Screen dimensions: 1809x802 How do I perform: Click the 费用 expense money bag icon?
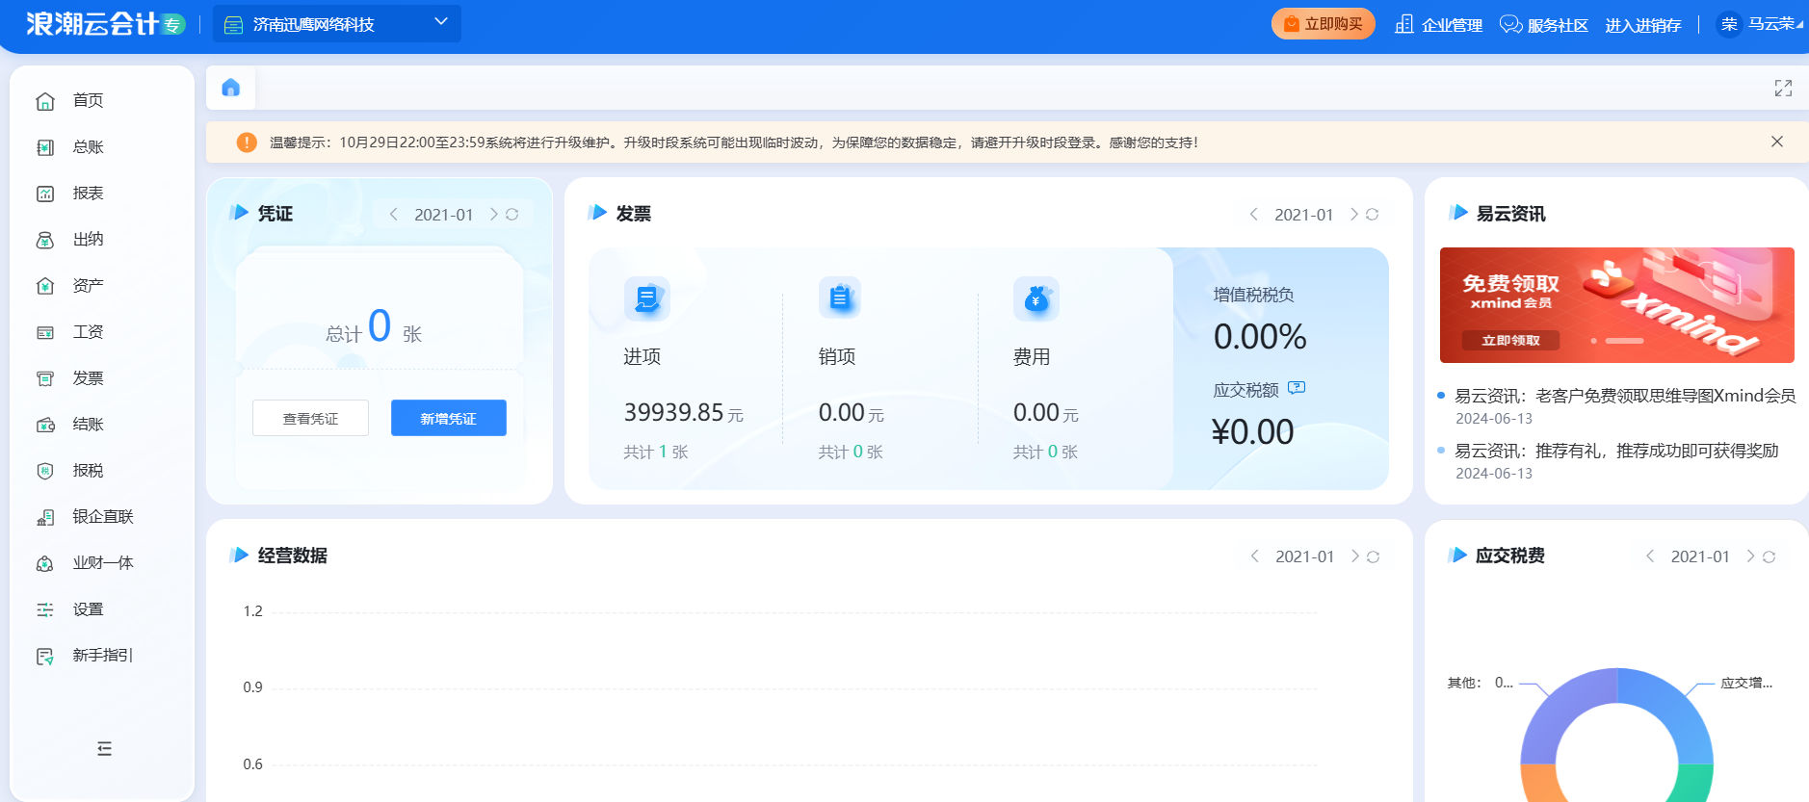coord(1036,298)
